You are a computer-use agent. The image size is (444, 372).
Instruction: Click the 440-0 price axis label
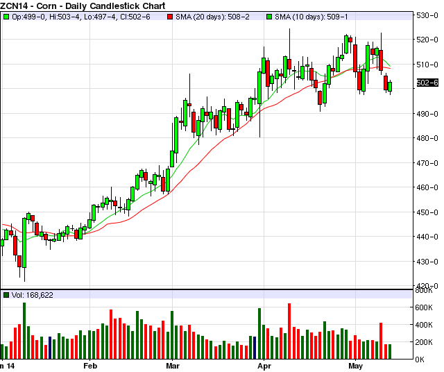pyautogui.click(x=427, y=237)
